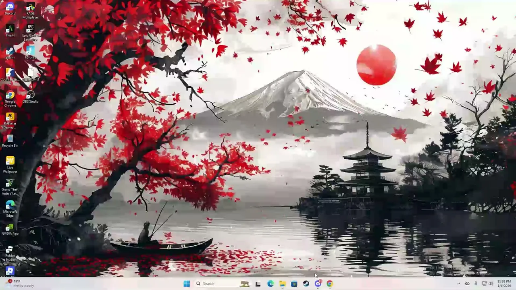Viewport: 516px width, 290px height.
Task: Select the Roblox Player shortcut above weather widget
Action: [10, 271]
